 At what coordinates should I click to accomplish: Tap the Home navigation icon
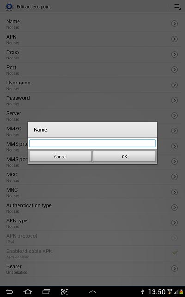[x=28, y=291]
